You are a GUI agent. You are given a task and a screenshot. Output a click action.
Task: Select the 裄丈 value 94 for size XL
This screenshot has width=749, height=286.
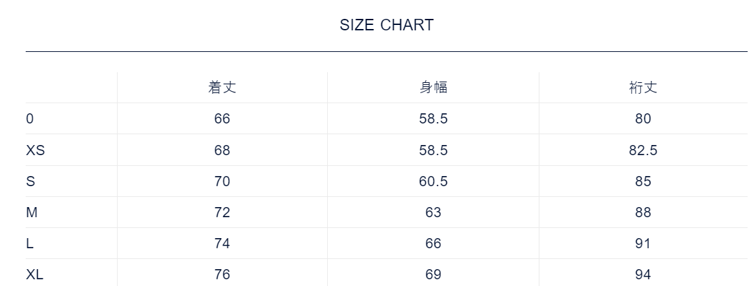643,275
